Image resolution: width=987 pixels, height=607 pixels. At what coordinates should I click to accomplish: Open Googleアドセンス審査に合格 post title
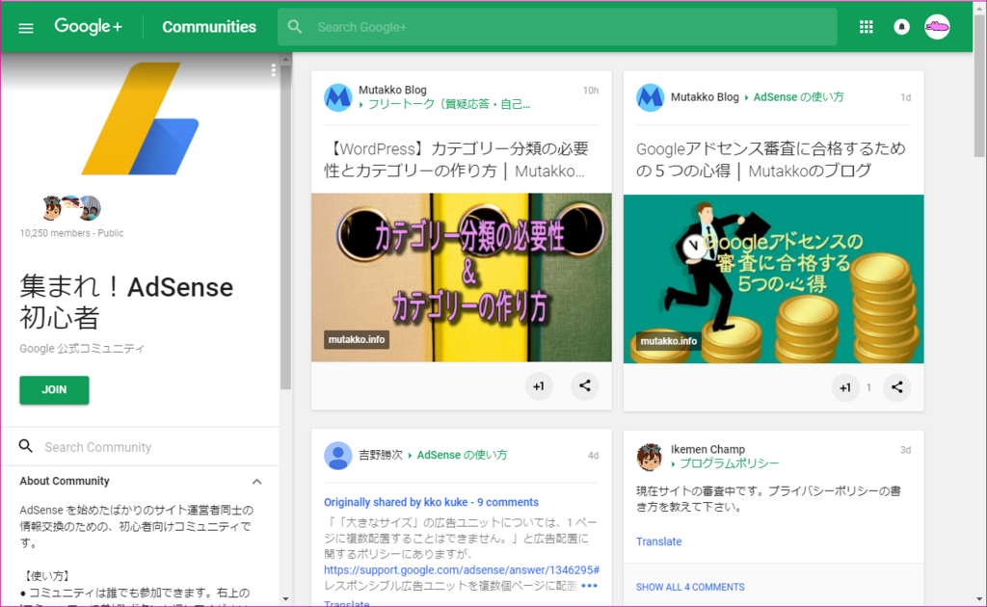click(771, 160)
